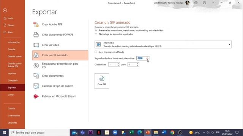Go back using the backstage arrow
The image size is (243, 136).
[x=5, y=10]
